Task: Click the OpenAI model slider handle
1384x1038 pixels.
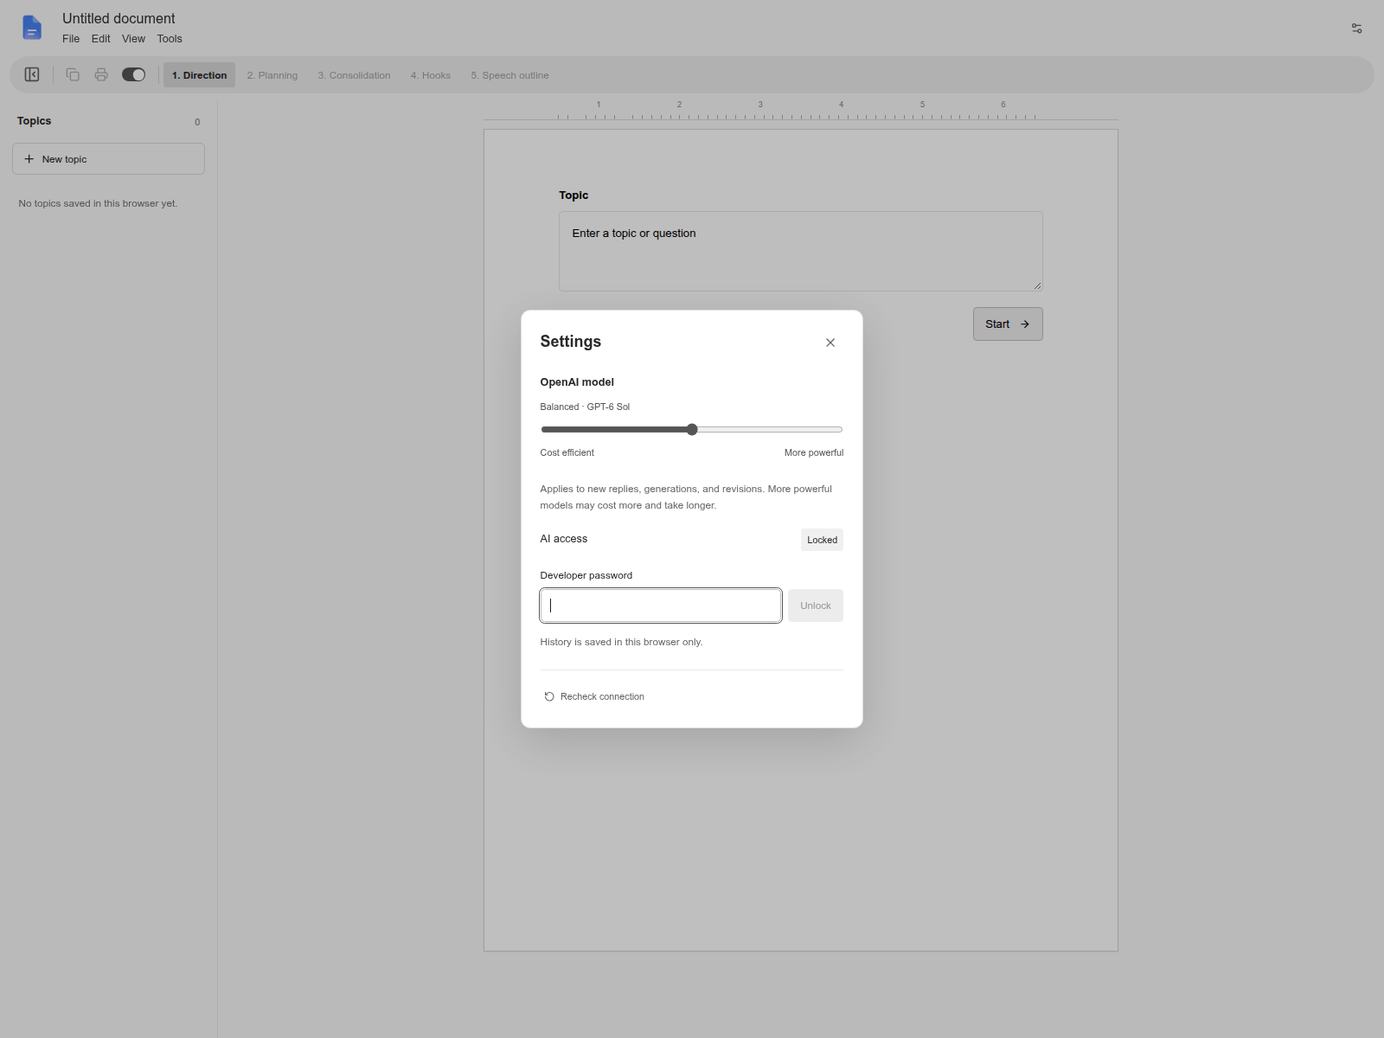Action: (692, 429)
